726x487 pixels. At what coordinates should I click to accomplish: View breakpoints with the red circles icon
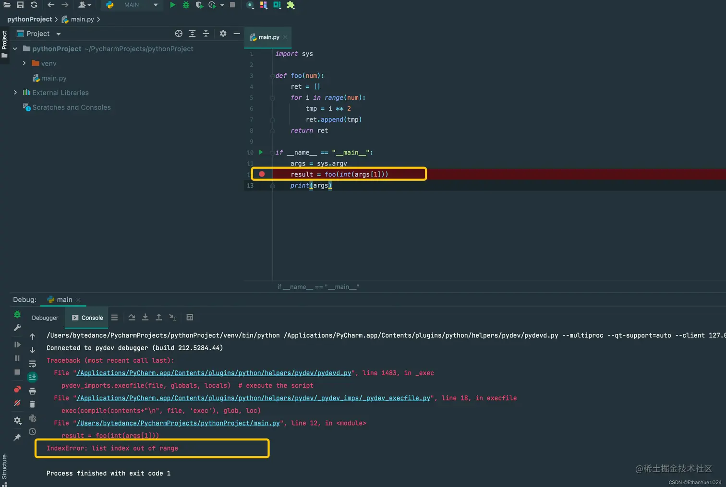click(x=17, y=389)
